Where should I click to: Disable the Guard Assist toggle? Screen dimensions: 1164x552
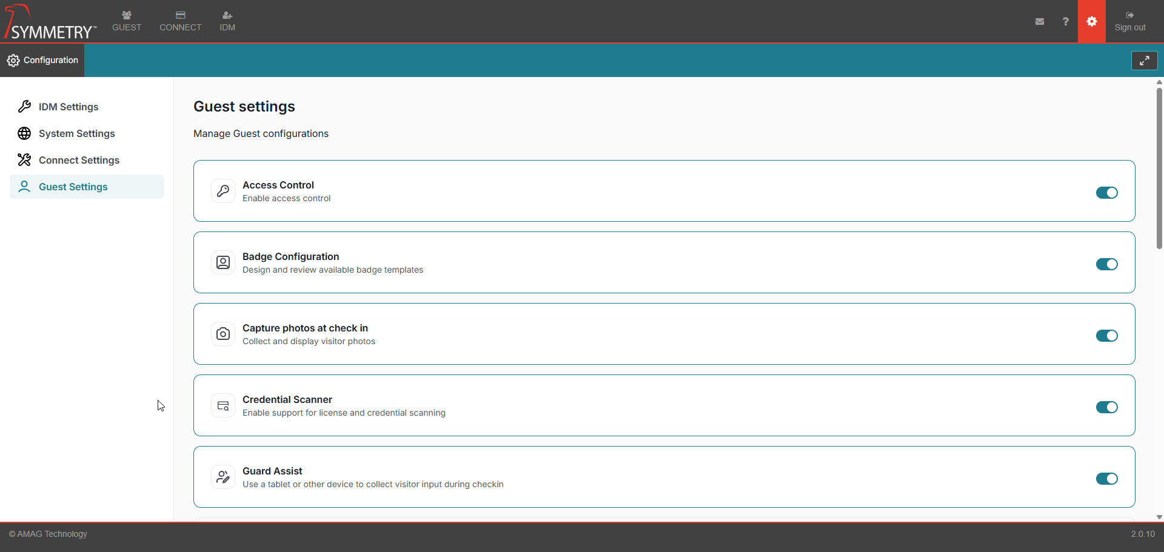[x=1106, y=479]
